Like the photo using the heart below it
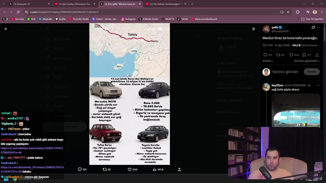The width and height of the screenshot is (326, 183). pos(129,170)
